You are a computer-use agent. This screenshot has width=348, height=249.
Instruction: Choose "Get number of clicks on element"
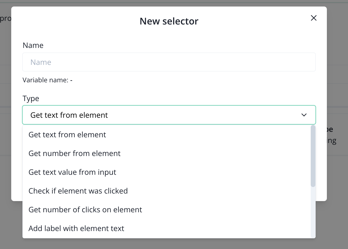(x=85, y=210)
